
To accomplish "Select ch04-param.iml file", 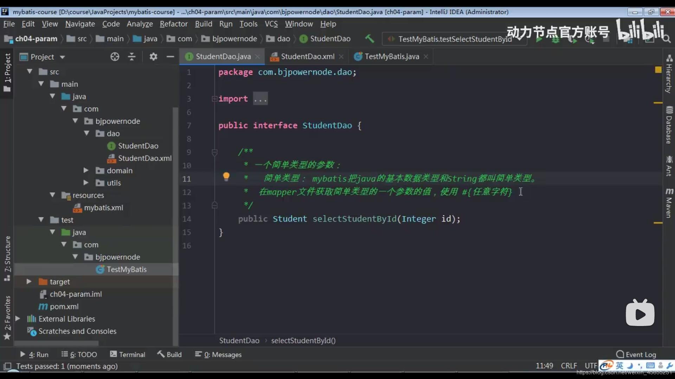I will click(70, 294).
